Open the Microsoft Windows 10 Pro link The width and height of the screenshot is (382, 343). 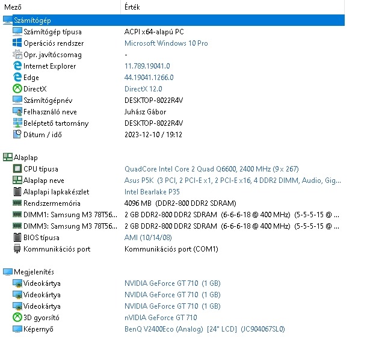[166, 43]
